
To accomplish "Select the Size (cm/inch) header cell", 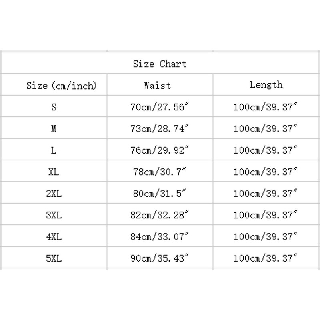I will [x=54, y=84].
